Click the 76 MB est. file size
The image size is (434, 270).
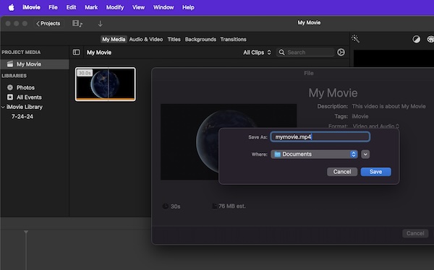(232, 206)
